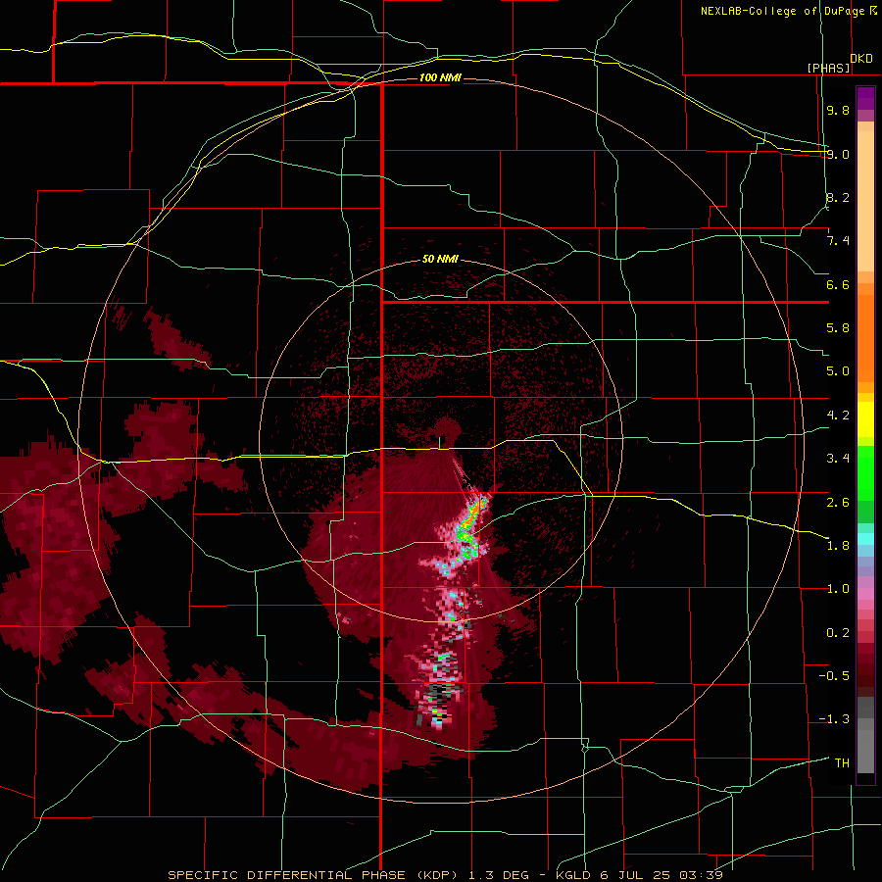
Task: Click the [PHAS] legend header
Action: click(828, 68)
